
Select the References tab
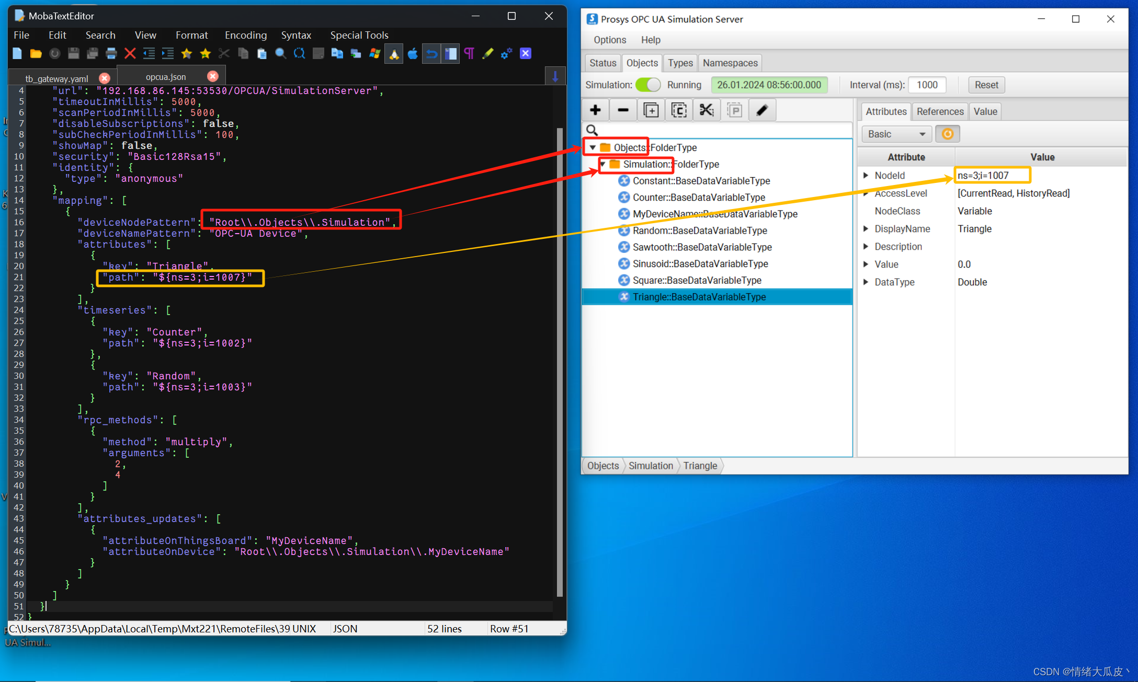pos(939,111)
